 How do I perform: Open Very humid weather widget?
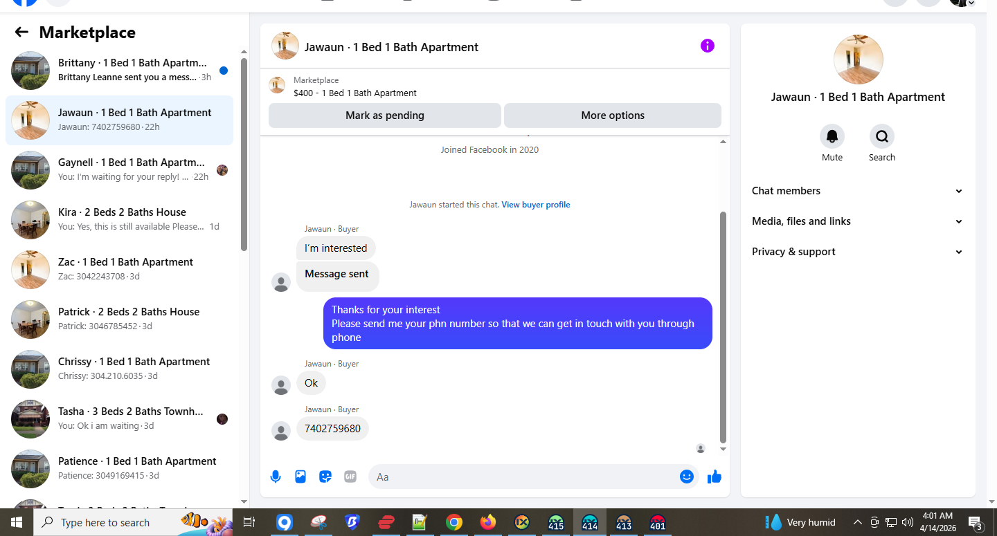coord(800,522)
